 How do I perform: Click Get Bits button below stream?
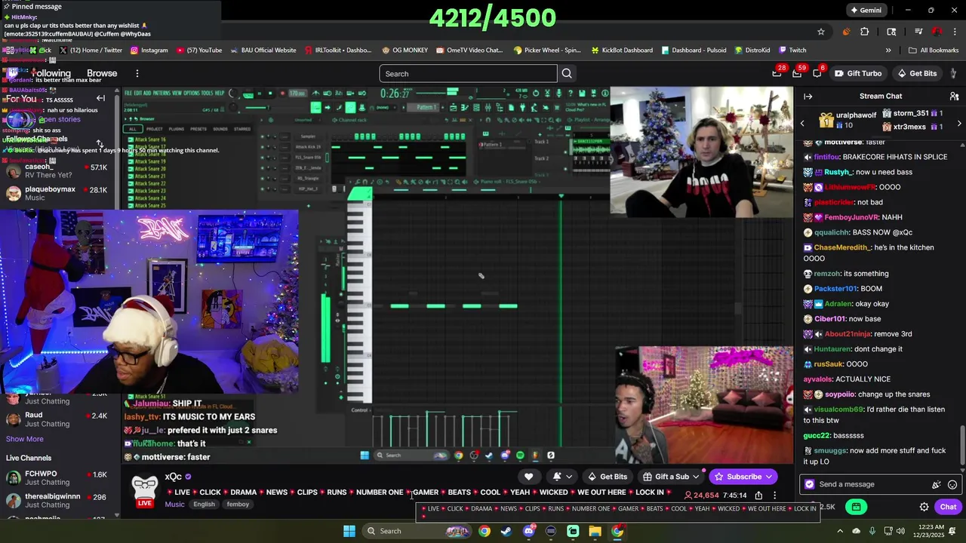(x=608, y=477)
